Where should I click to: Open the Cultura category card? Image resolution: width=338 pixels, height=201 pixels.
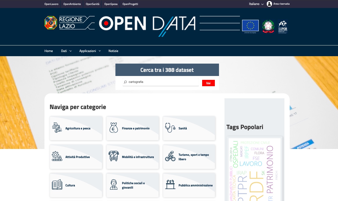(76, 185)
